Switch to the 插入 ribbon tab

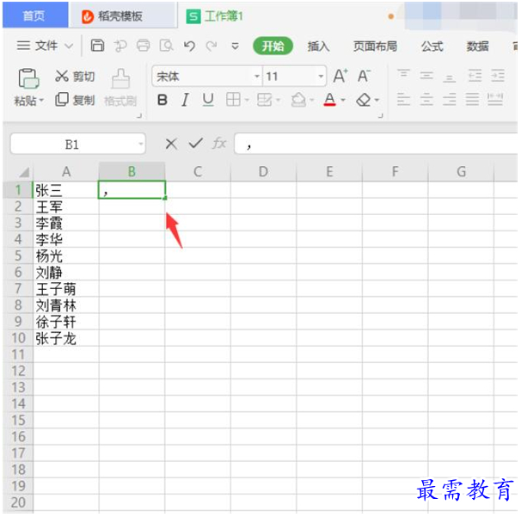[318, 46]
